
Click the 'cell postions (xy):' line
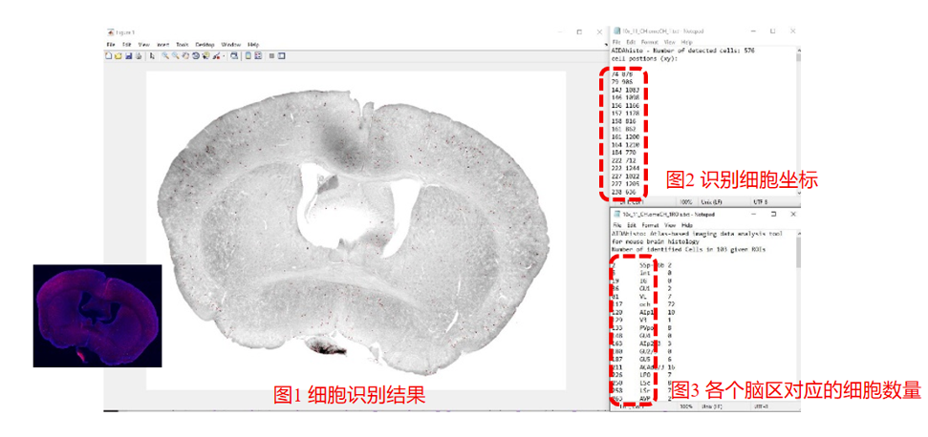[644, 59]
